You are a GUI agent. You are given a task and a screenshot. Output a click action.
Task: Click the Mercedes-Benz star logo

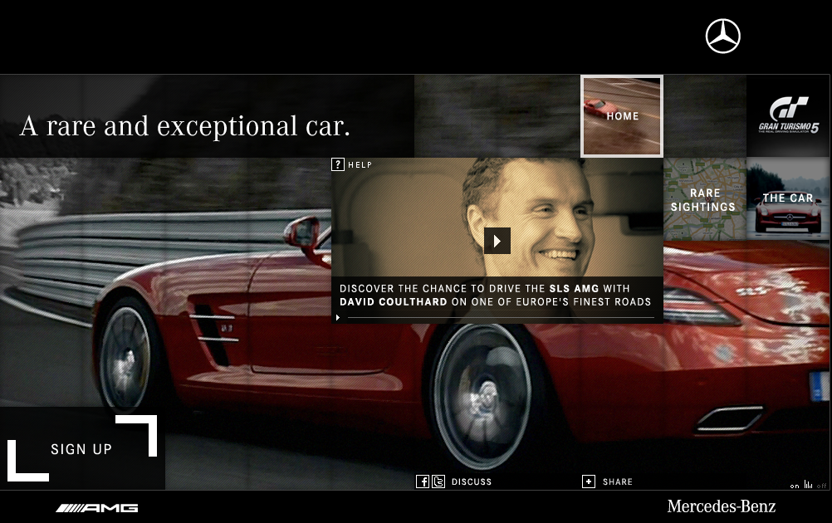[x=722, y=36]
